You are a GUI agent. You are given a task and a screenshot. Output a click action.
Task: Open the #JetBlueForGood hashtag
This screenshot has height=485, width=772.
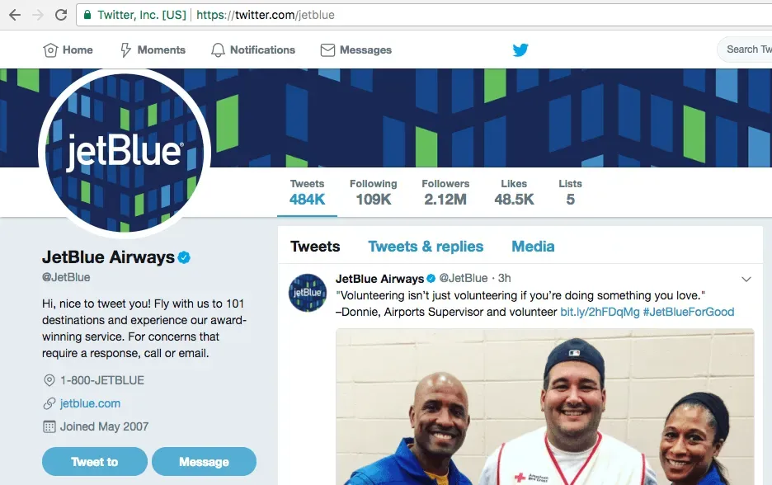click(x=689, y=312)
